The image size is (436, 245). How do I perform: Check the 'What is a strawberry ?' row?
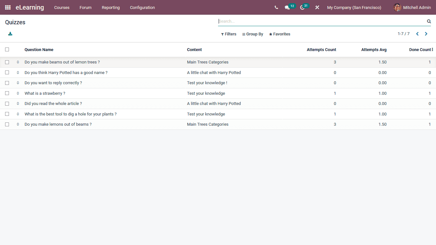[x=7, y=93]
